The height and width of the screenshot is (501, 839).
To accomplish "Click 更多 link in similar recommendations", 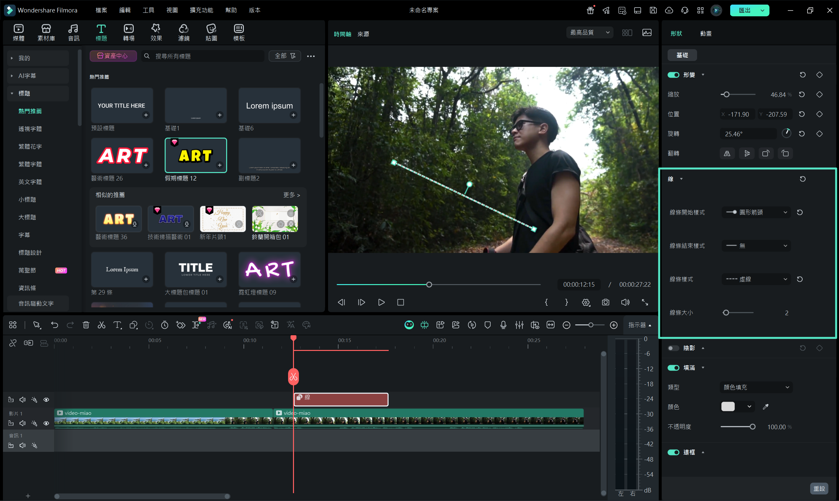I will 291,195.
